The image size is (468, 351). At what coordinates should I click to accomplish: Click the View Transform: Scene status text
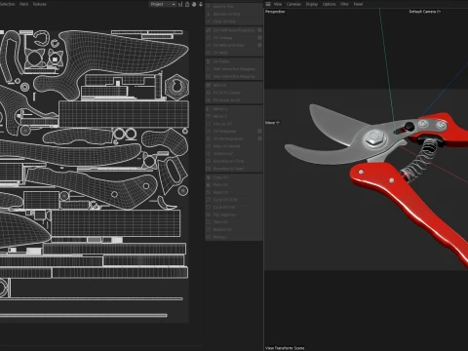[x=285, y=348]
